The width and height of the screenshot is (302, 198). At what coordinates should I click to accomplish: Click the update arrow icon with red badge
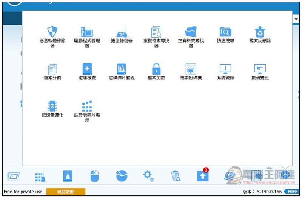[x=202, y=176]
